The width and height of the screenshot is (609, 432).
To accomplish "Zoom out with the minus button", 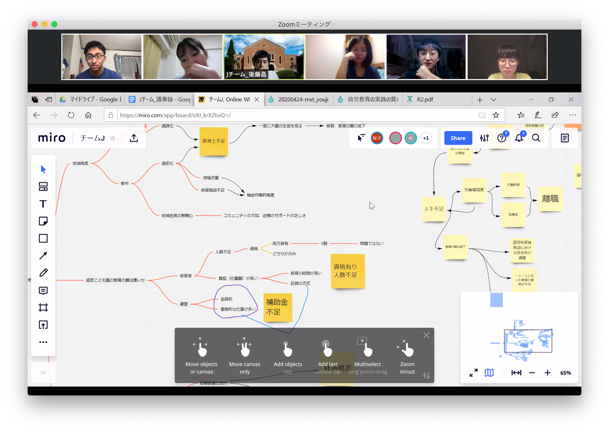I will click(x=532, y=373).
